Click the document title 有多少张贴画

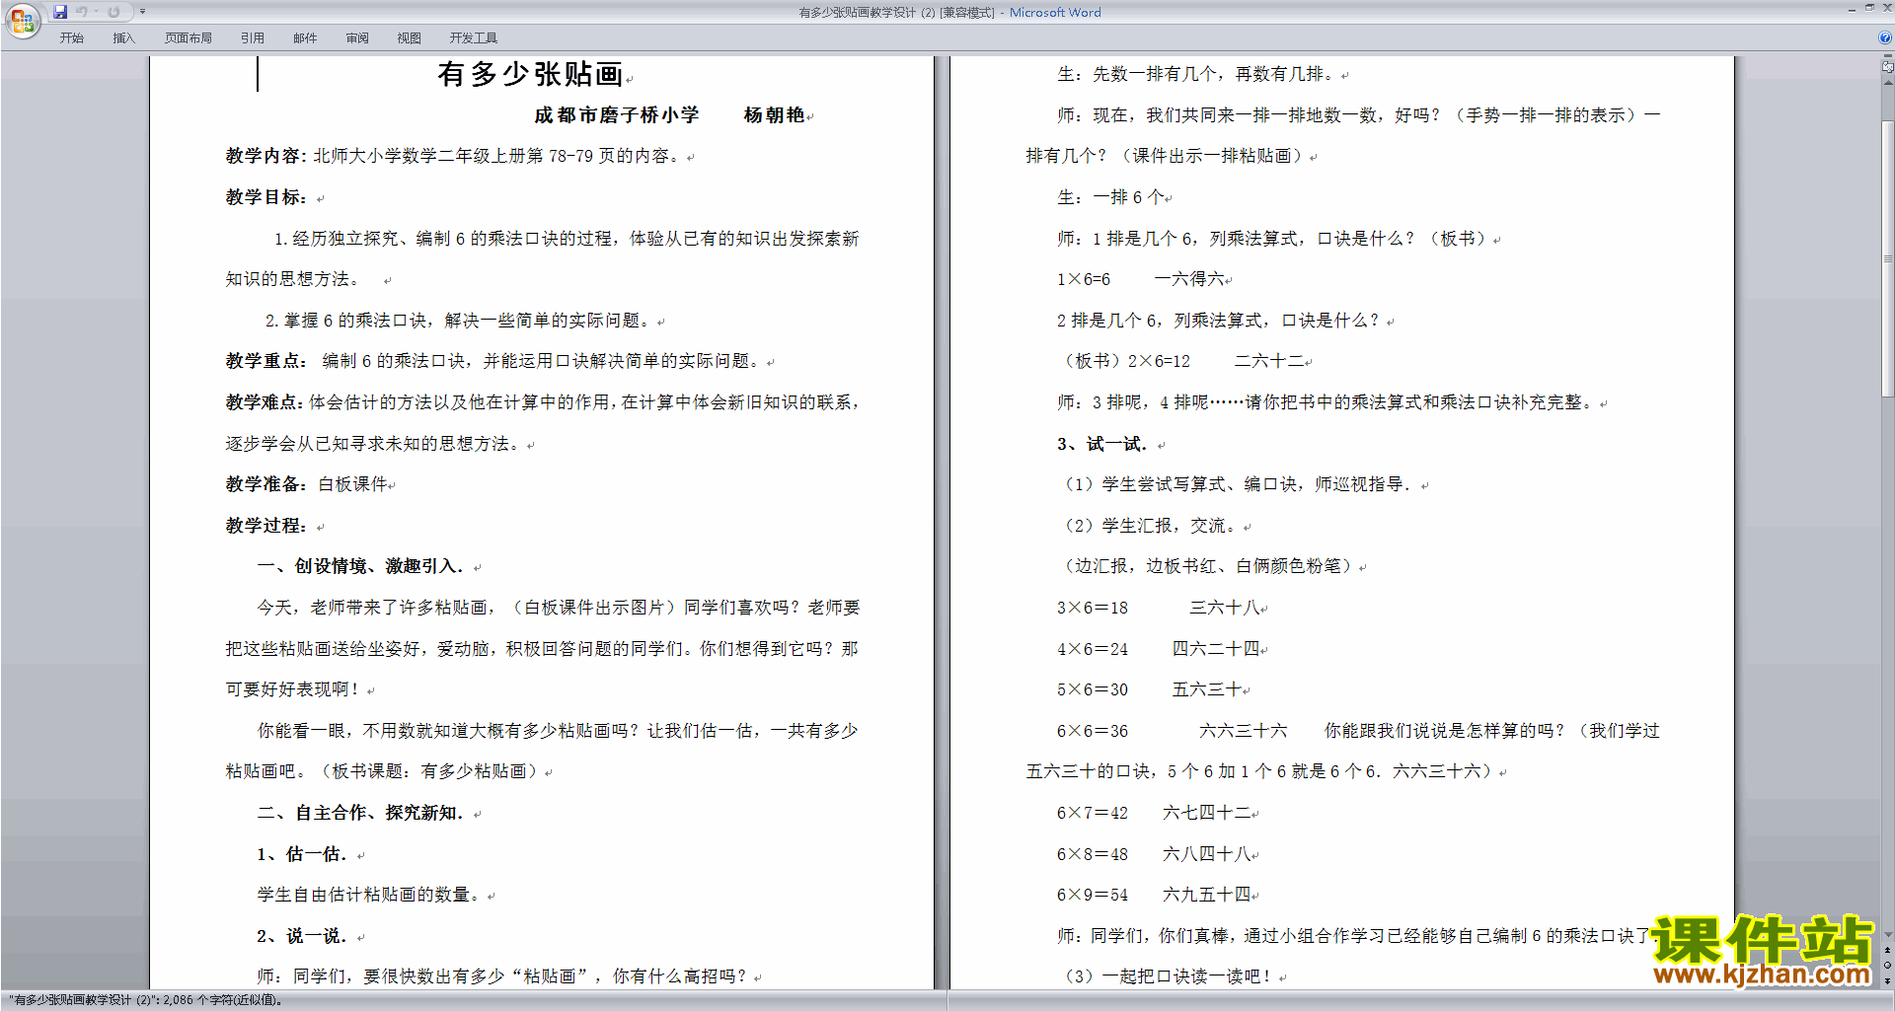point(530,74)
